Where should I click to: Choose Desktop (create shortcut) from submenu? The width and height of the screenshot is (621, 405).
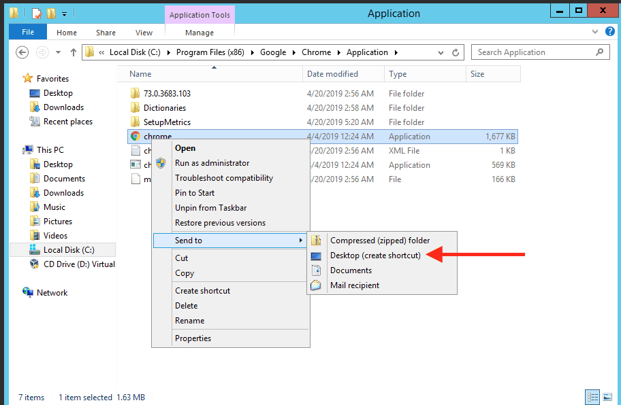point(375,256)
